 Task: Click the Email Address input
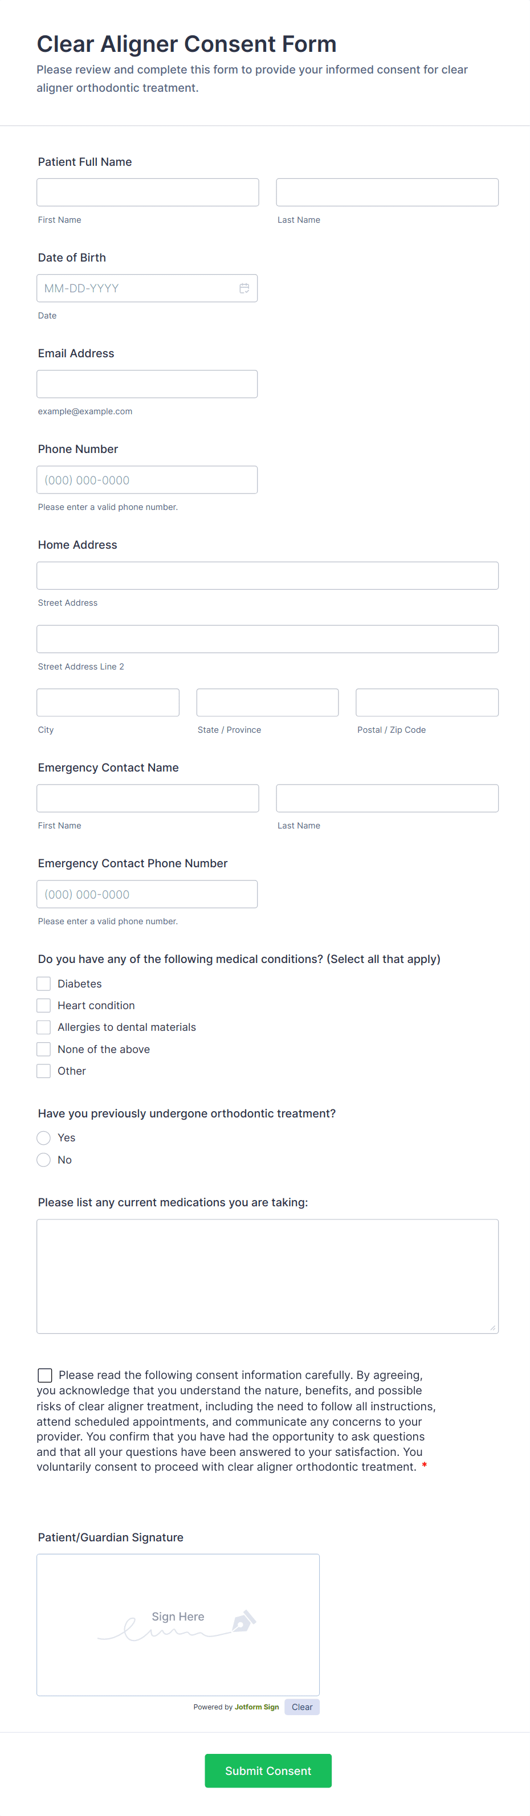tap(146, 384)
